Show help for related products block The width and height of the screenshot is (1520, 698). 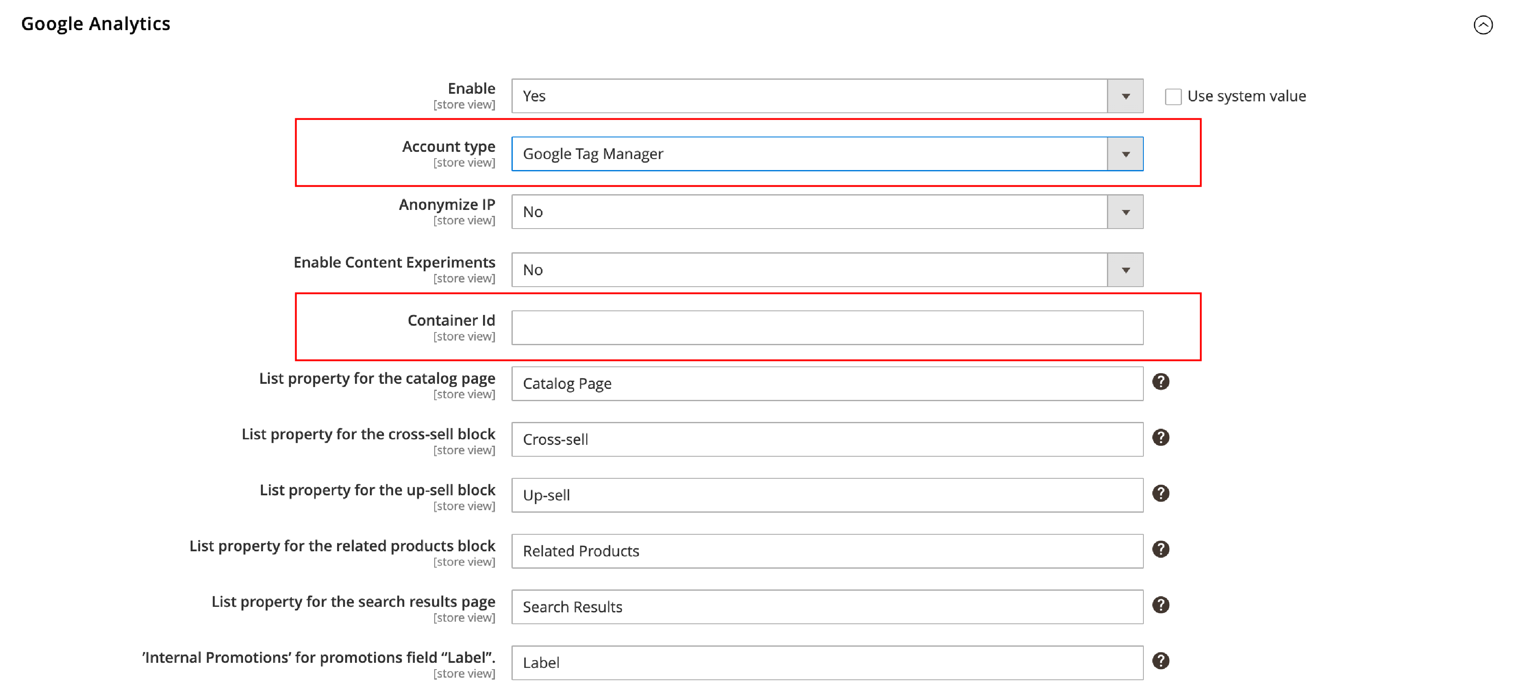(1161, 549)
